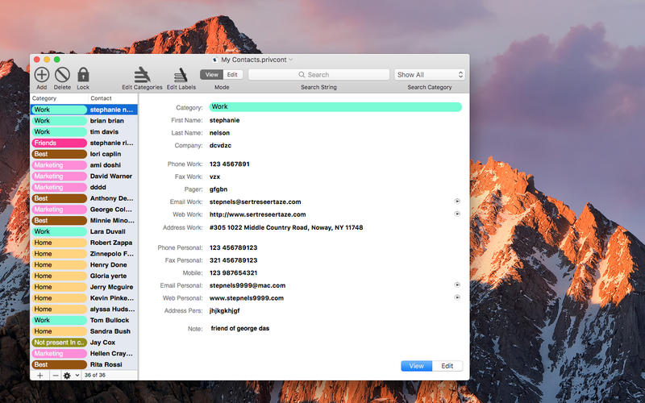Select contact Rita Rossi
Image resolution: width=645 pixels, height=403 pixels.
click(x=106, y=364)
